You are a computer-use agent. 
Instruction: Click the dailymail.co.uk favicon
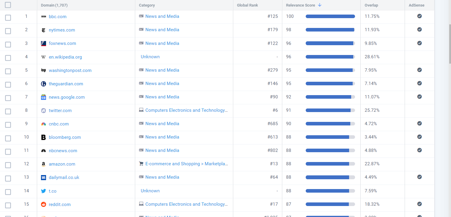[x=43, y=177]
